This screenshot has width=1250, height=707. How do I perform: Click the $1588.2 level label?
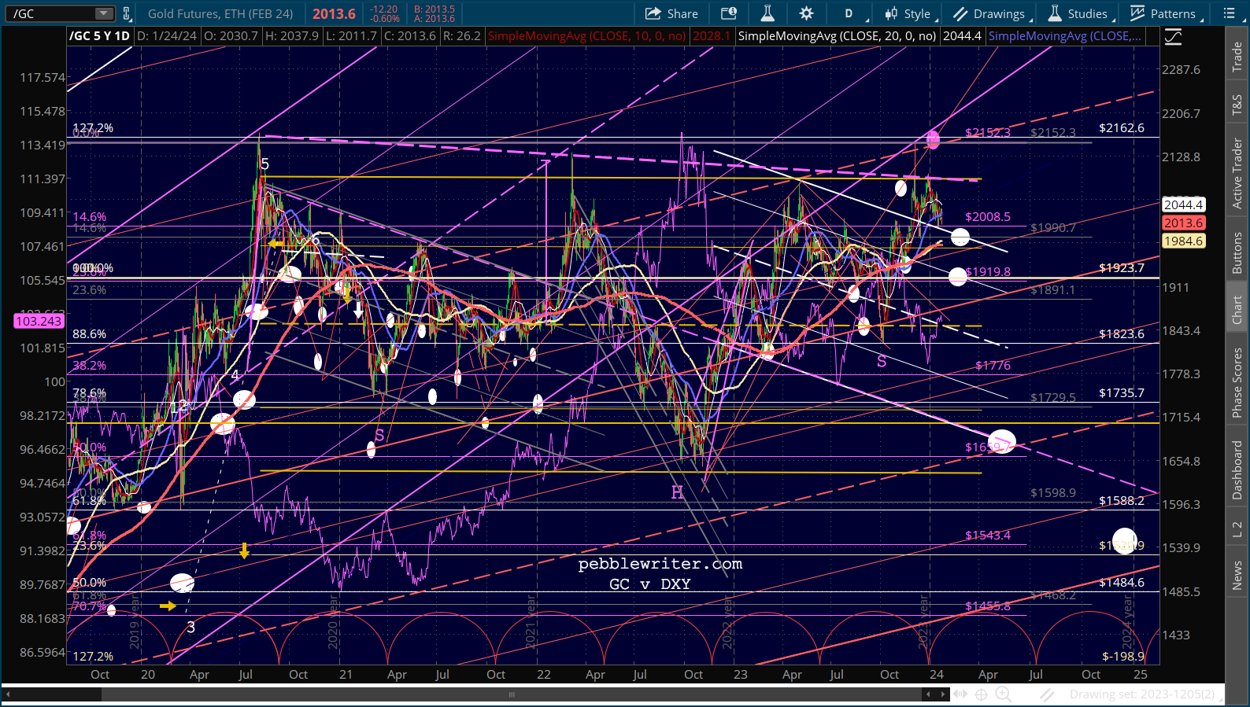coord(1122,500)
